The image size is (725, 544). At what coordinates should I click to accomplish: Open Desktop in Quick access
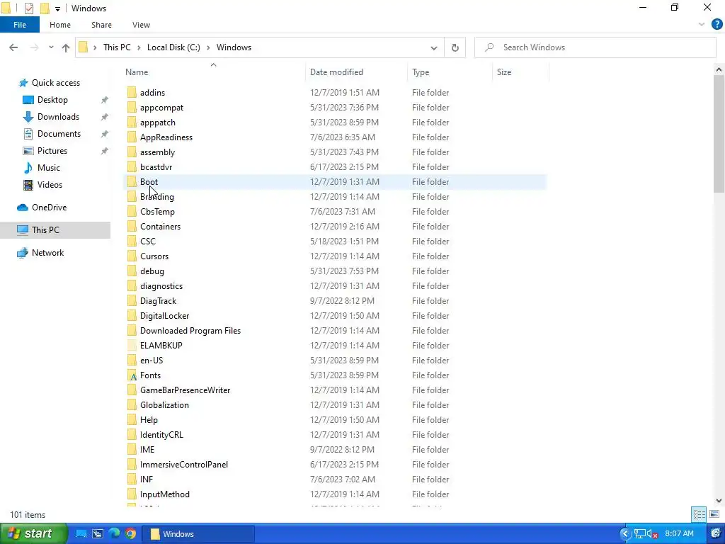(52, 99)
